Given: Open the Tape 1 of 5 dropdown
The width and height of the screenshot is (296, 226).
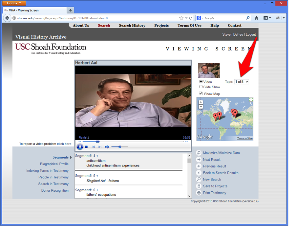Looking at the screenshot, I should coord(242,82).
